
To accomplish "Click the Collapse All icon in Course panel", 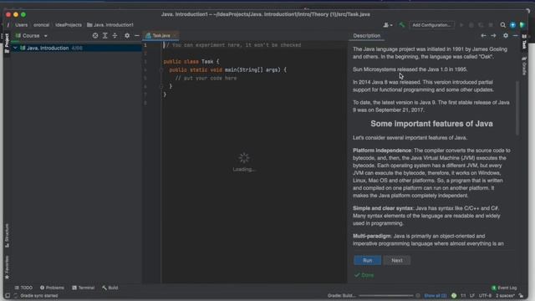I will pos(115,35).
